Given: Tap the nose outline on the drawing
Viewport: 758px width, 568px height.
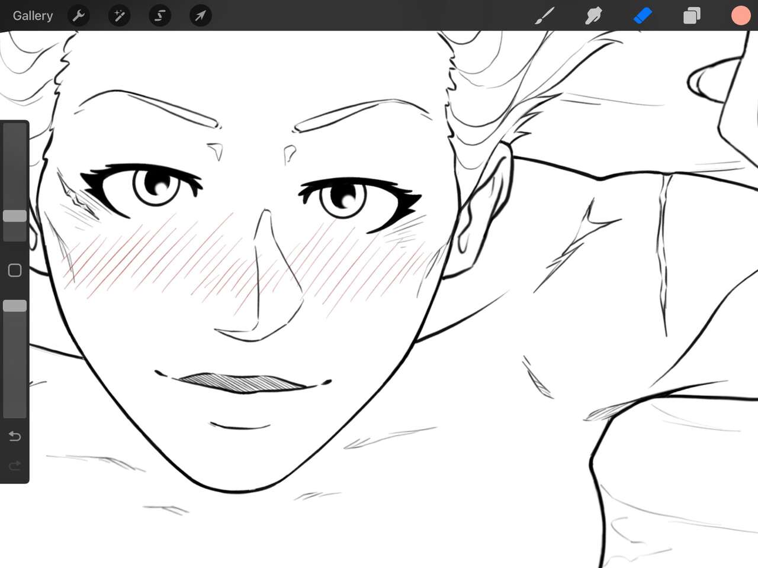Looking at the screenshot, I should click(261, 278).
